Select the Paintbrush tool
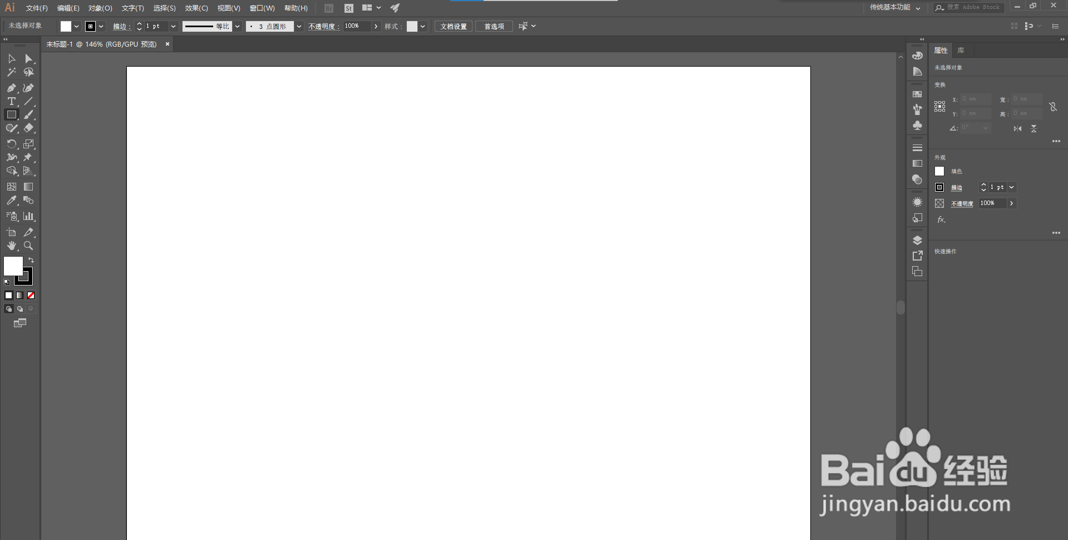 29,114
